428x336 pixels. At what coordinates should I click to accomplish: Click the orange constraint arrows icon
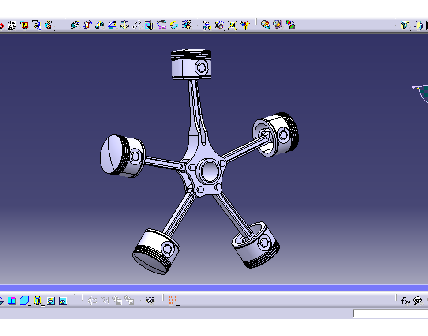pyautogui.click(x=172, y=300)
